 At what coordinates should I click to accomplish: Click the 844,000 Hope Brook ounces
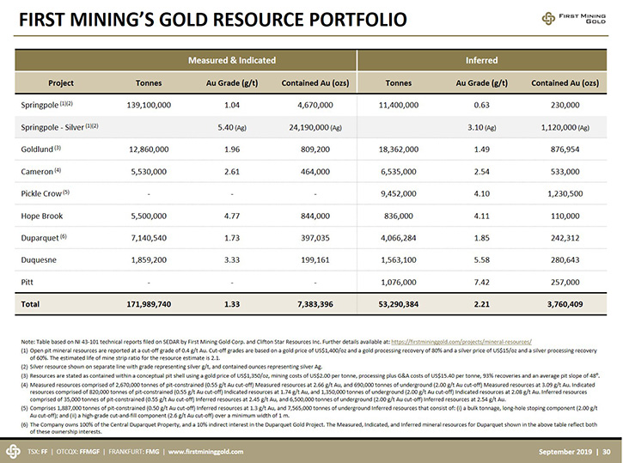tap(315, 216)
